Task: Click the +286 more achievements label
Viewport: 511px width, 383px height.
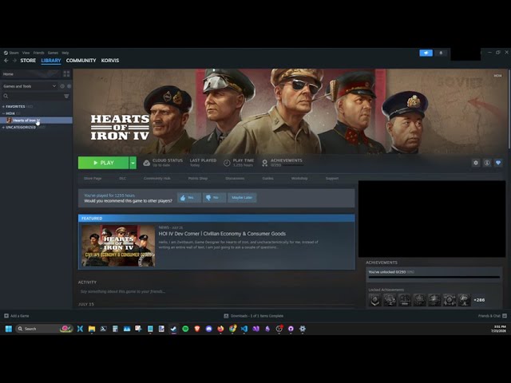Action: tap(479, 300)
